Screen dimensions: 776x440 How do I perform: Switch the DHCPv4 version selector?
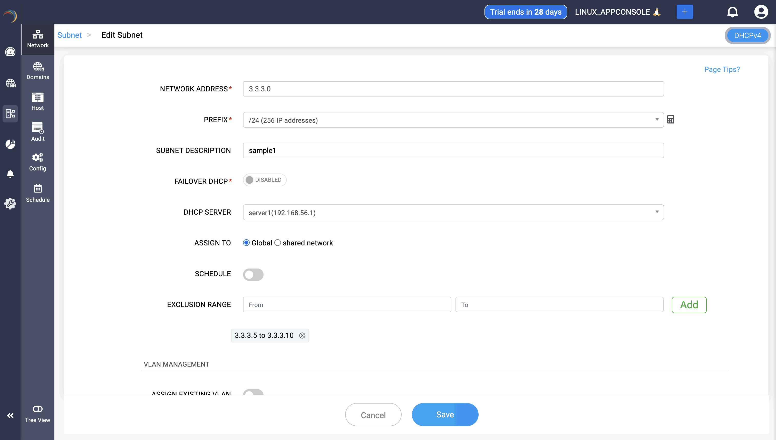[x=747, y=35]
